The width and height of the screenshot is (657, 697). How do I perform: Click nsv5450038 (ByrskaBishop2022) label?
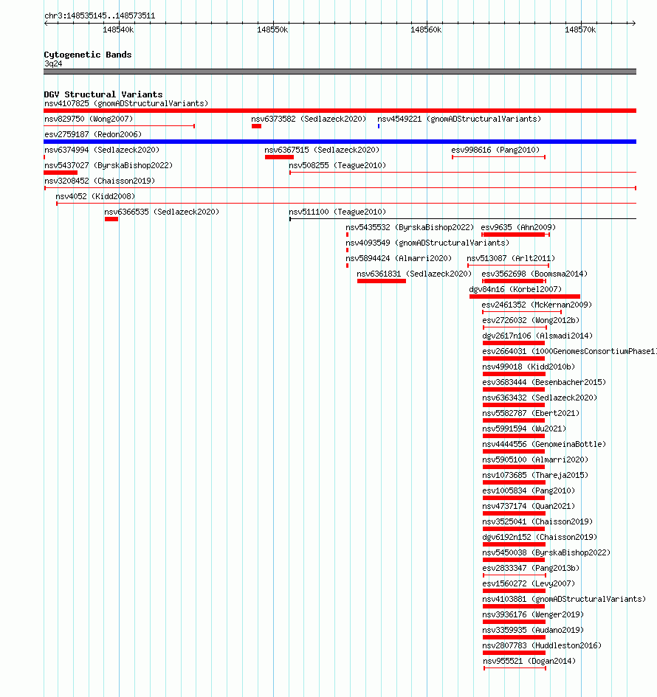[x=547, y=553]
